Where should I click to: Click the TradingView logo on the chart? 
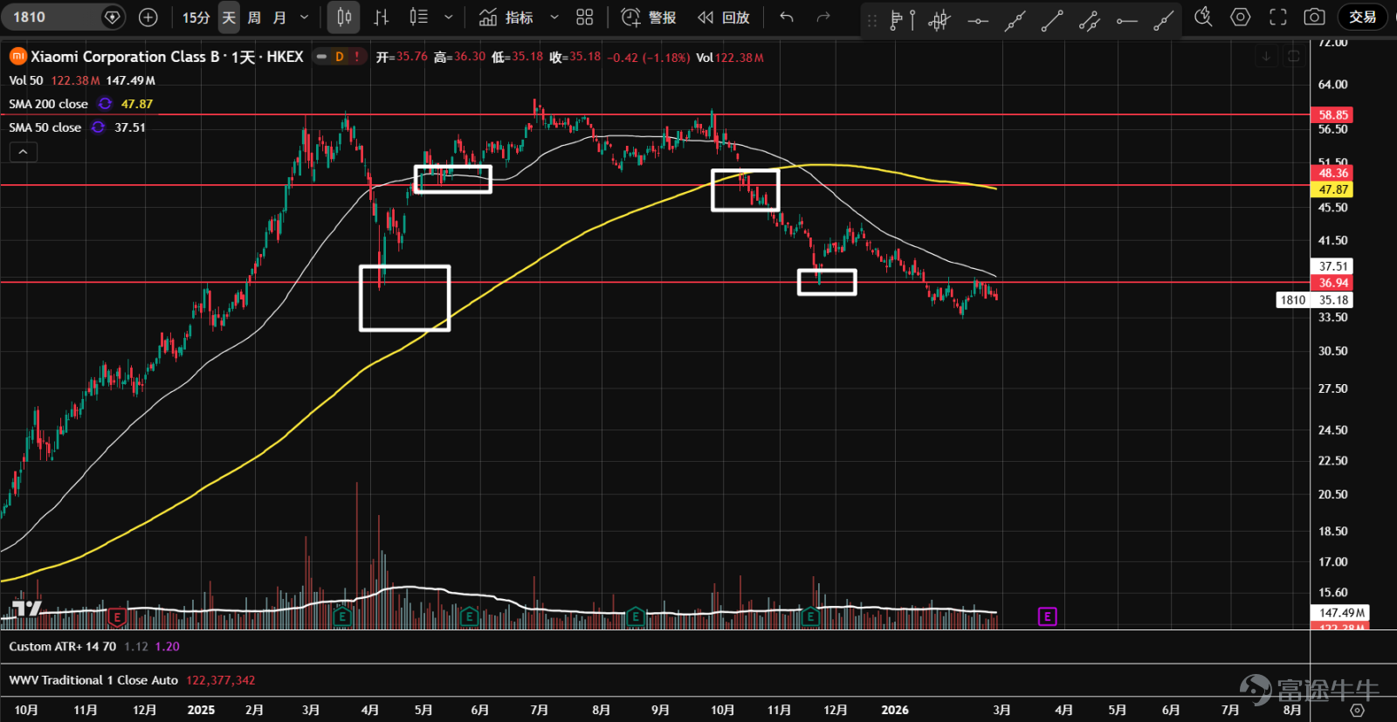[26, 608]
